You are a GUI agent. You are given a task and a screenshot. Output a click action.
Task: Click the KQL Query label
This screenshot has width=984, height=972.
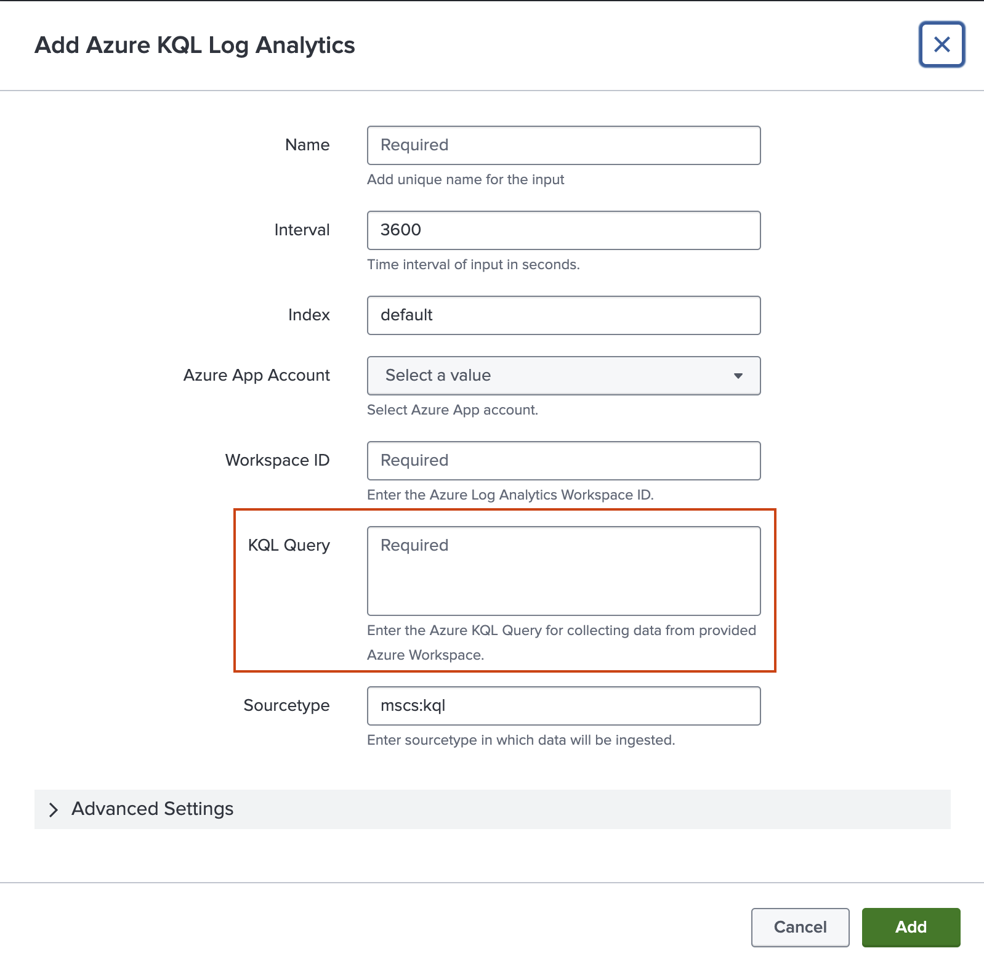(x=289, y=545)
